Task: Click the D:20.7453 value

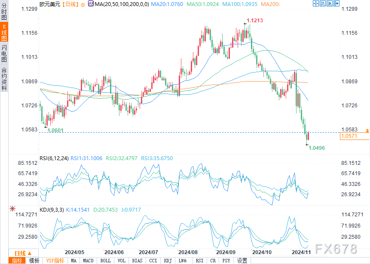Action: [x=105, y=210]
